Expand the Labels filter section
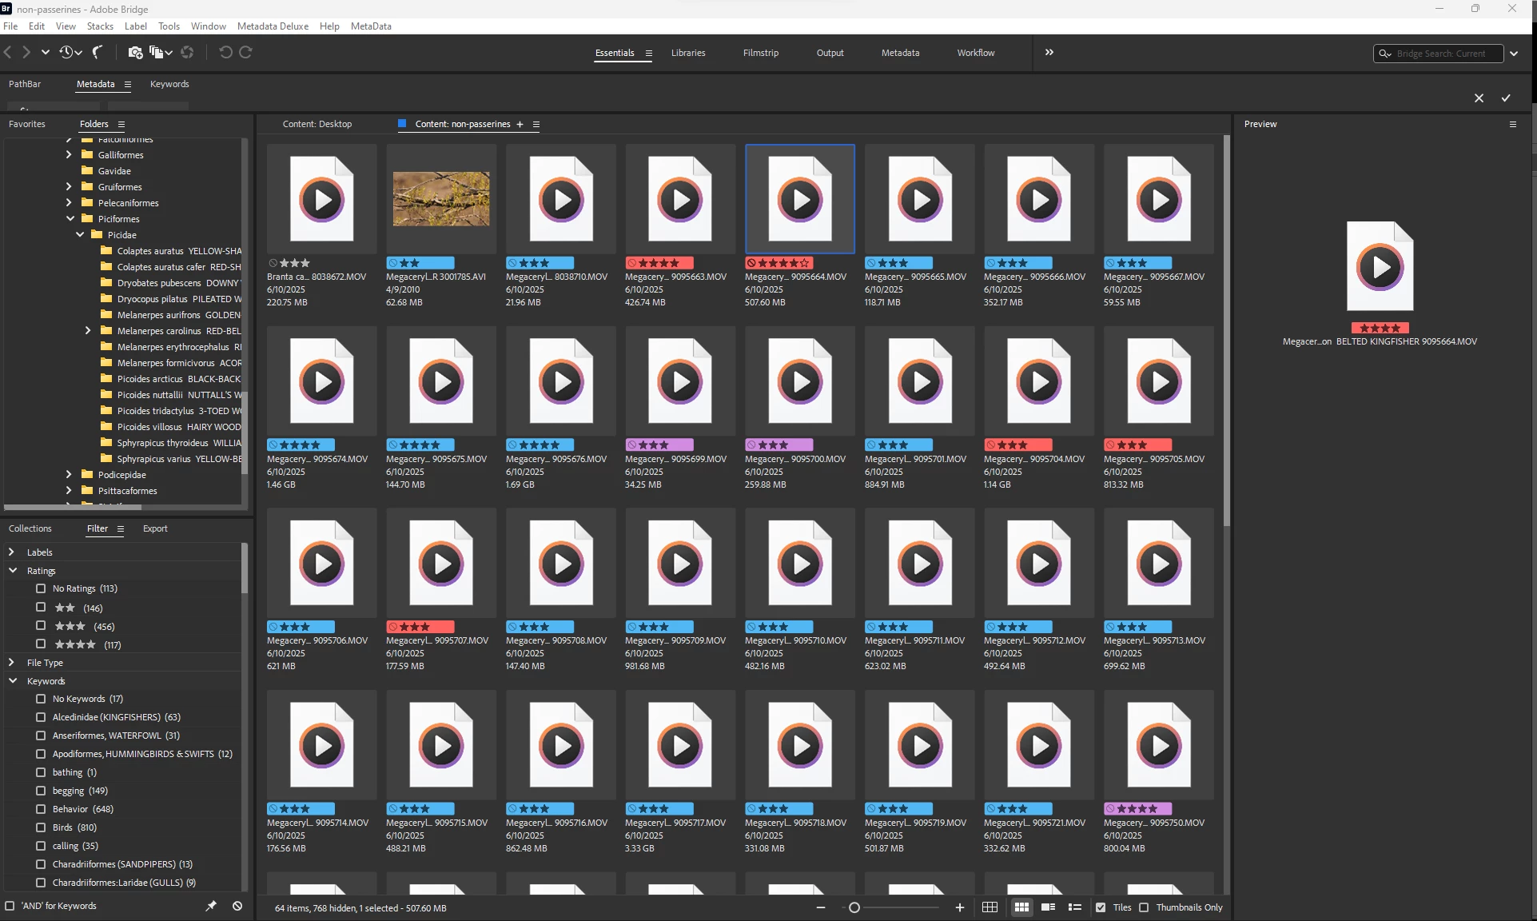Screen dimensions: 1537x921 (x=12, y=552)
